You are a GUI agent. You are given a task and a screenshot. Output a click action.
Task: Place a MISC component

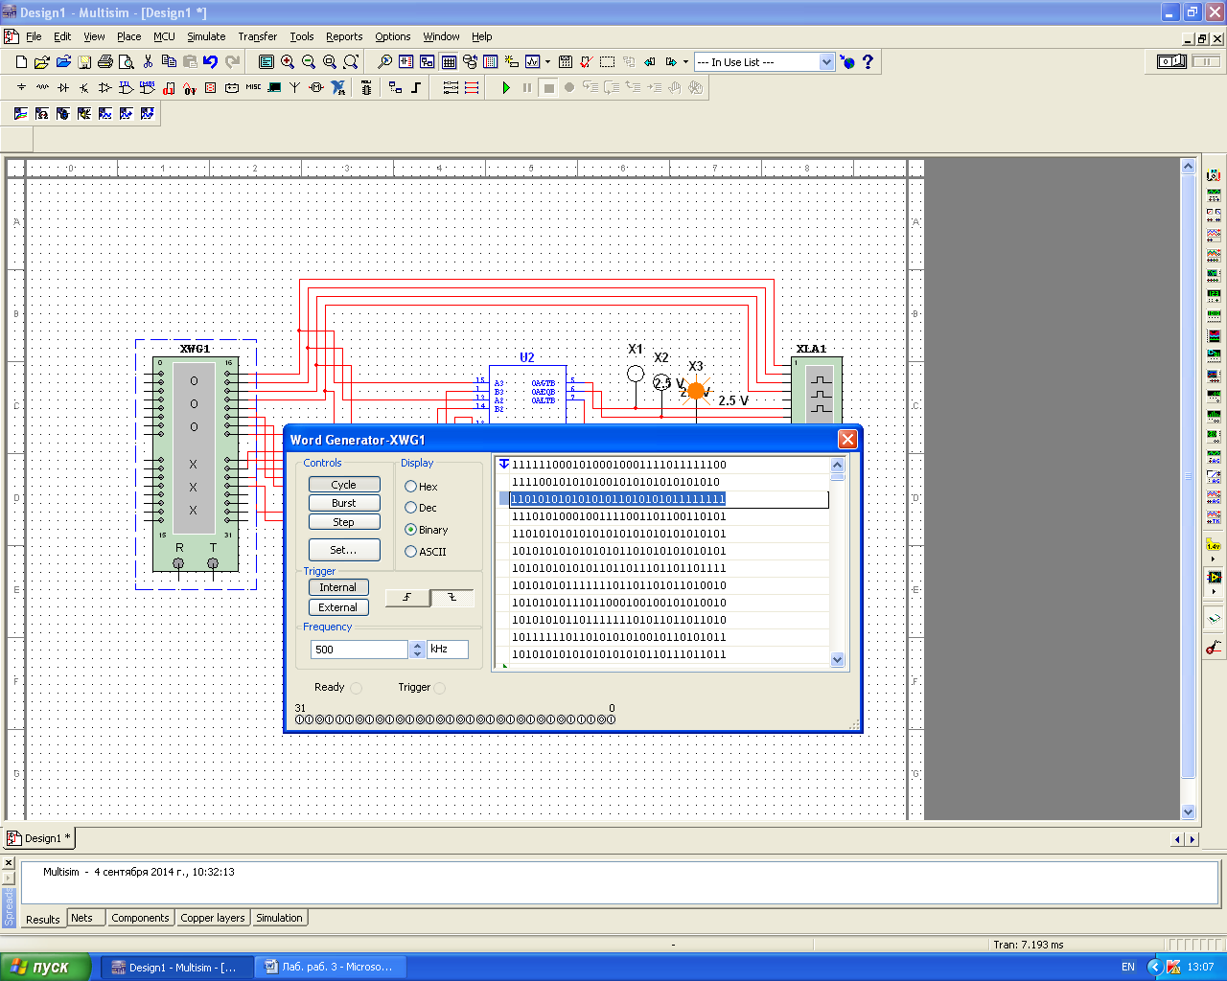253,87
